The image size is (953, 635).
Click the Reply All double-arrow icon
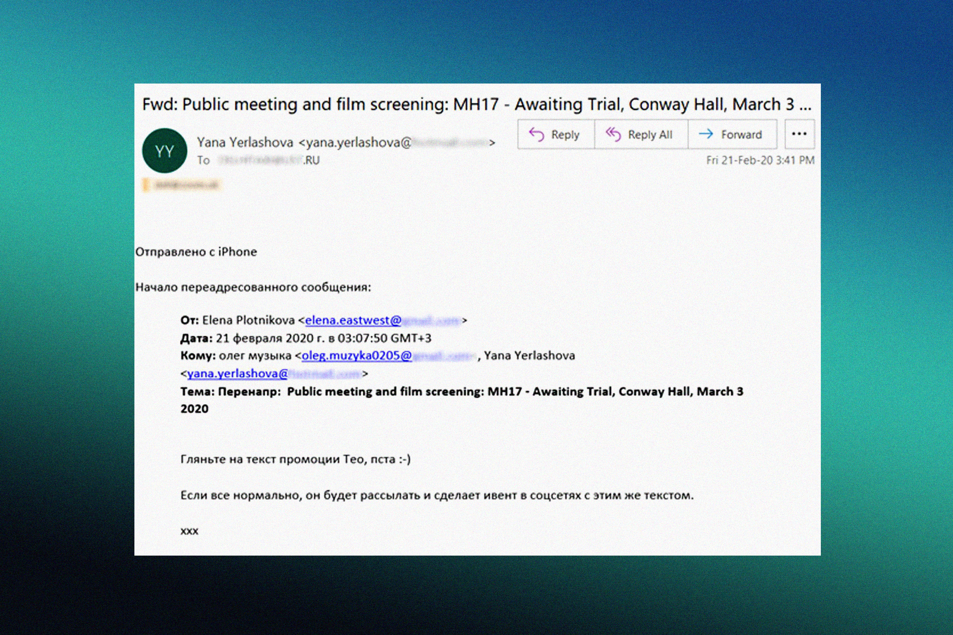613,134
